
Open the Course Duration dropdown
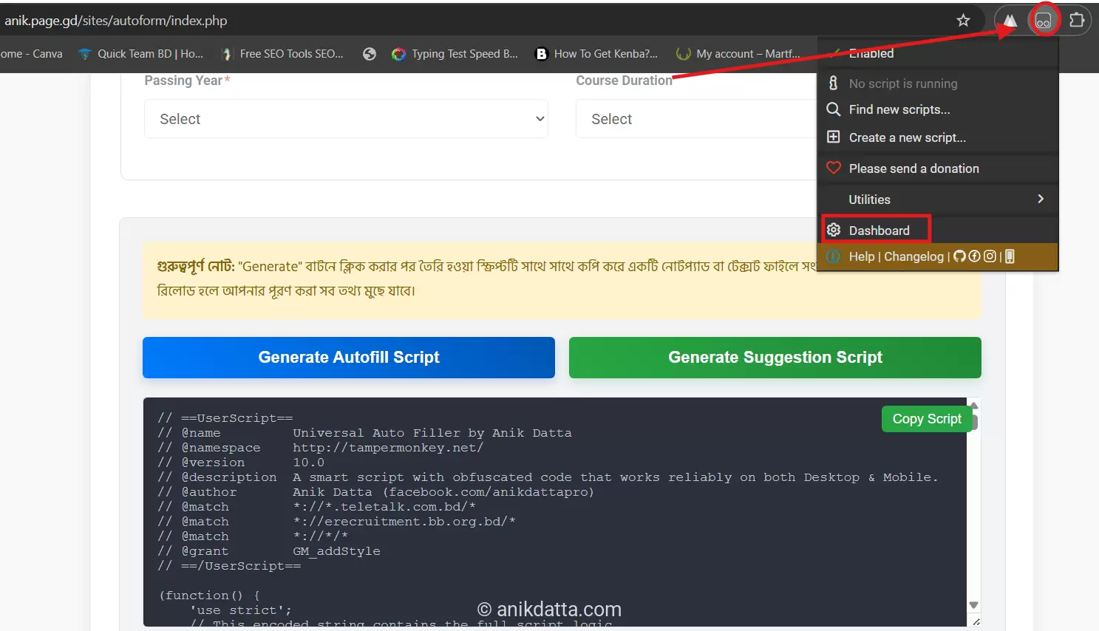pyautogui.click(x=695, y=119)
